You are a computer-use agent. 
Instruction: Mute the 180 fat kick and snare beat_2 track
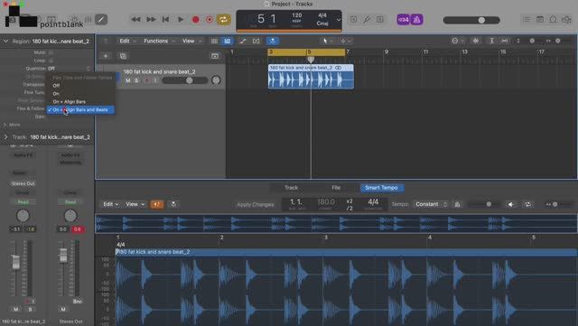[127, 80]
